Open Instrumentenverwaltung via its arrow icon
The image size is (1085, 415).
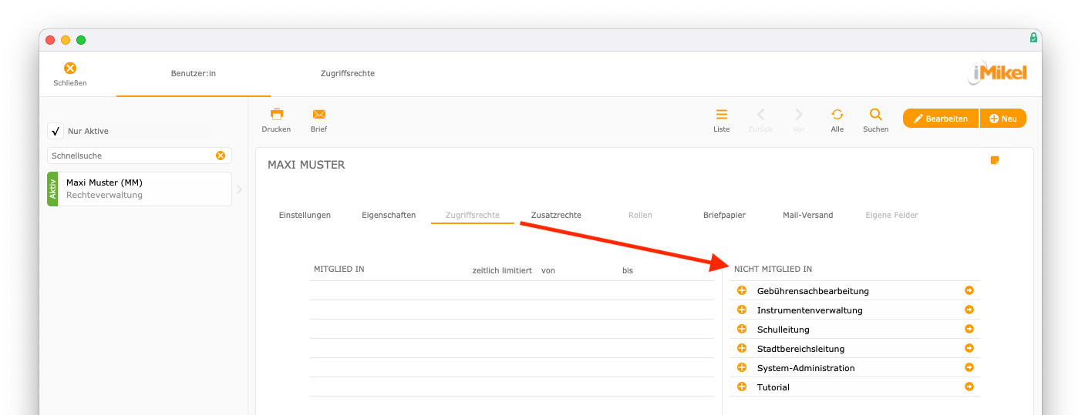(969, 310)
